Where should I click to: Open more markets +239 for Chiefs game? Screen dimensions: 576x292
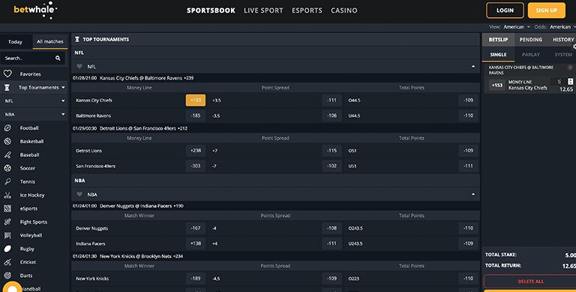click(189, 78)
